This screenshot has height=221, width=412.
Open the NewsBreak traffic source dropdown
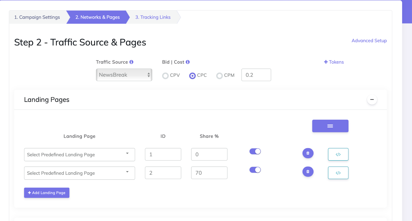tap(124, 75)
